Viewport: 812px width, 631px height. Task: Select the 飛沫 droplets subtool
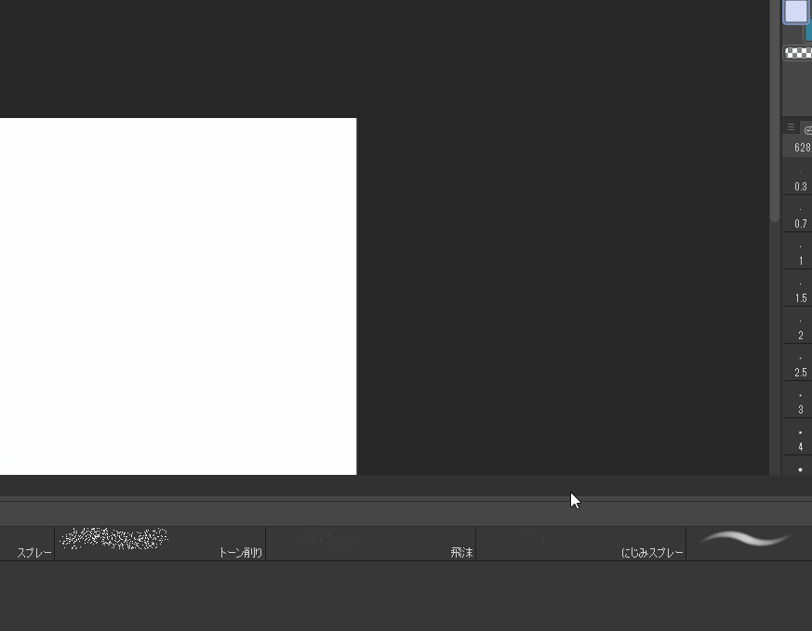372,544
